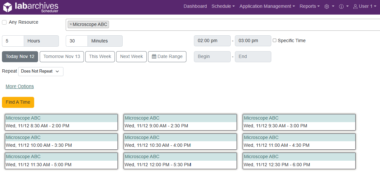The image size is (380, 173).
Task: Remove Microscope ABC tag with x icon
Action: (x=71, y=24)
